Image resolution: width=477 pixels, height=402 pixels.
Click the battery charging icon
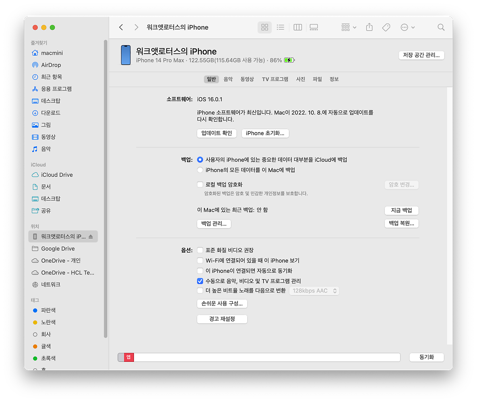click(x=289, y=60)
